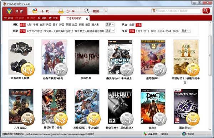
Task: Click the 幽灵行动4：未来战士 title link
Action: (119, 78)
